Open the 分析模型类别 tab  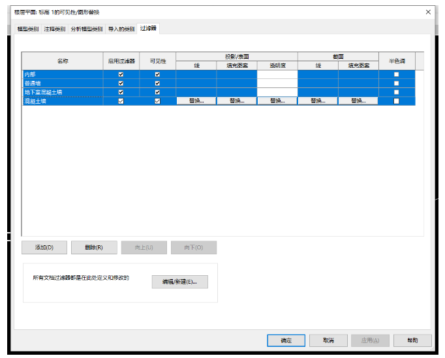click(x=87, y=29)
